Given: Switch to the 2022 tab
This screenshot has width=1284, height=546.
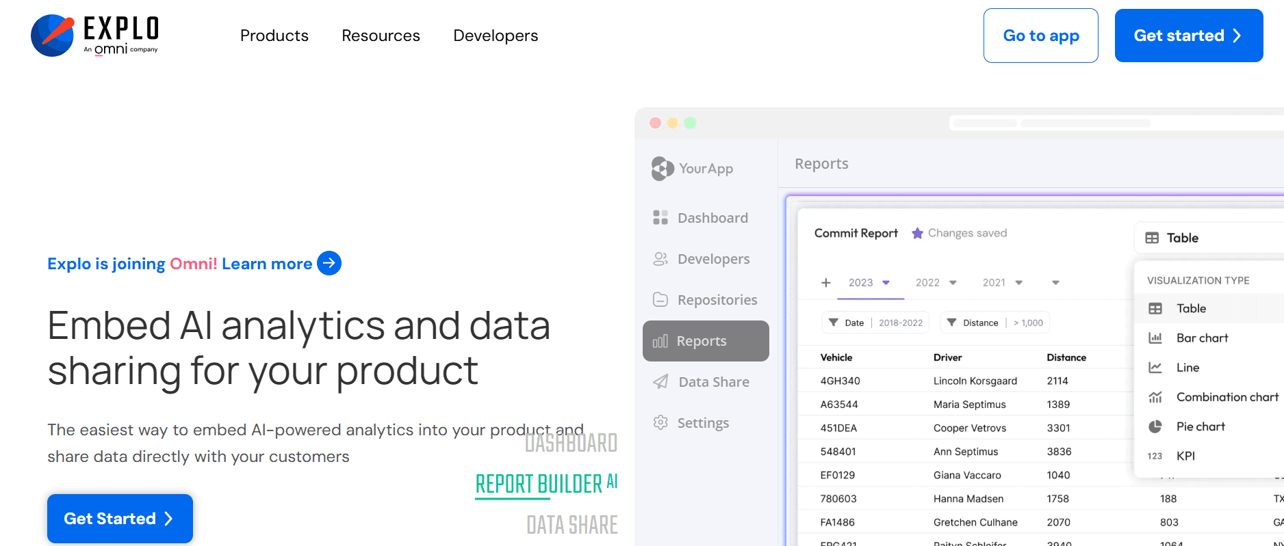Looking at the screenshot, I should click(927, 282).
